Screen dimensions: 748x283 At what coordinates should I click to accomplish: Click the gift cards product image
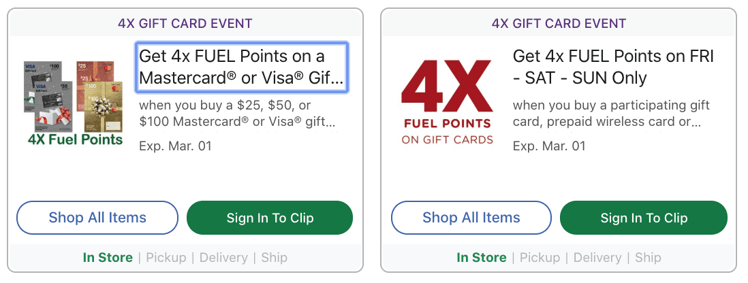tap(74, 103)
